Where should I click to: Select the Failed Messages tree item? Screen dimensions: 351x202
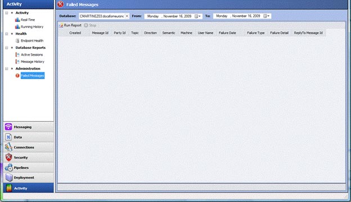click(33, 76)
